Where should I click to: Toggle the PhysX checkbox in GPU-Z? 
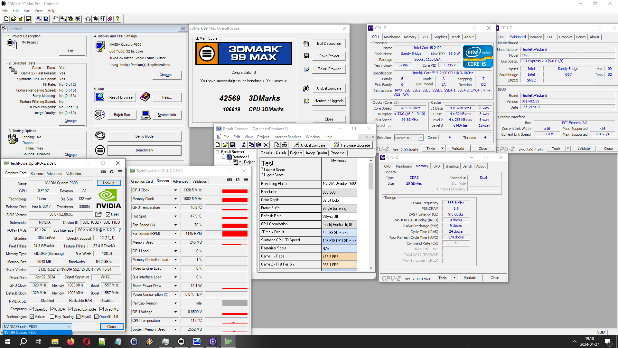pos(79,317)
